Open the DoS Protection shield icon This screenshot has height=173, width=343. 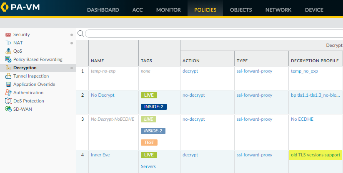coord(8,101)
